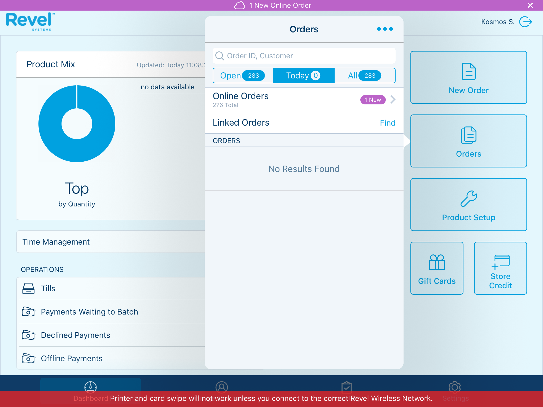Switch to the Open orders tab
The image size is (543, 407).
[x=243, y=76]
